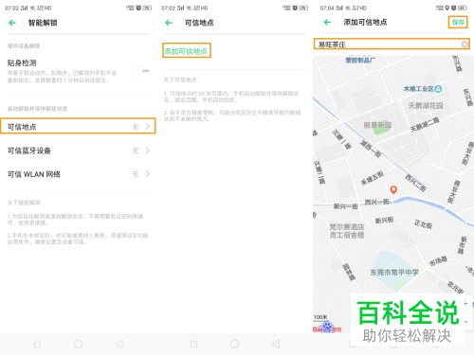Expand the chevron on the 可信 WLAN 网络 row
Viewport: 474px width, 355px height.
(x=148, y=174)
